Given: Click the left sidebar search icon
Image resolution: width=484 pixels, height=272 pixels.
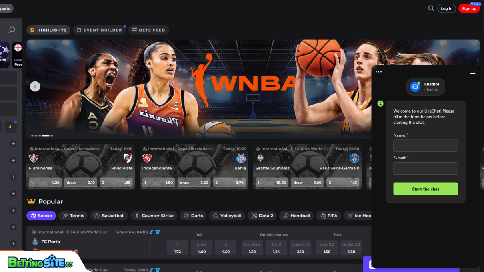Looking at the screenshot, I should (12, 30).
